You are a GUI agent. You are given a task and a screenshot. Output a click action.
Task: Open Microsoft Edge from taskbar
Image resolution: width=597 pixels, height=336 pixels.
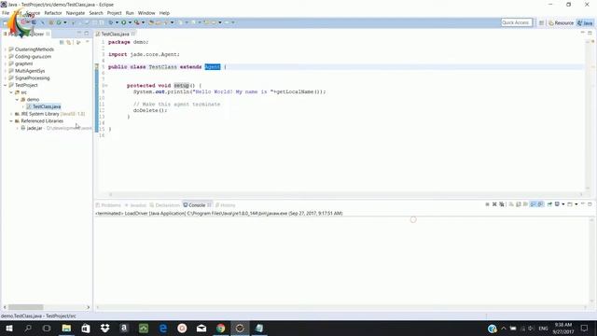point(163,328)
